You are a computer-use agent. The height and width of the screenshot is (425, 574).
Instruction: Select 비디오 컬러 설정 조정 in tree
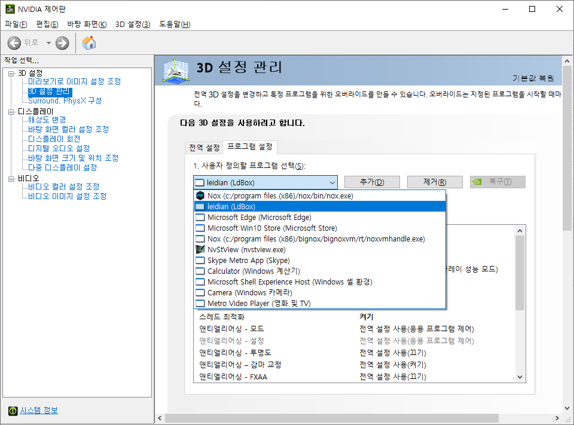[64, 186]
